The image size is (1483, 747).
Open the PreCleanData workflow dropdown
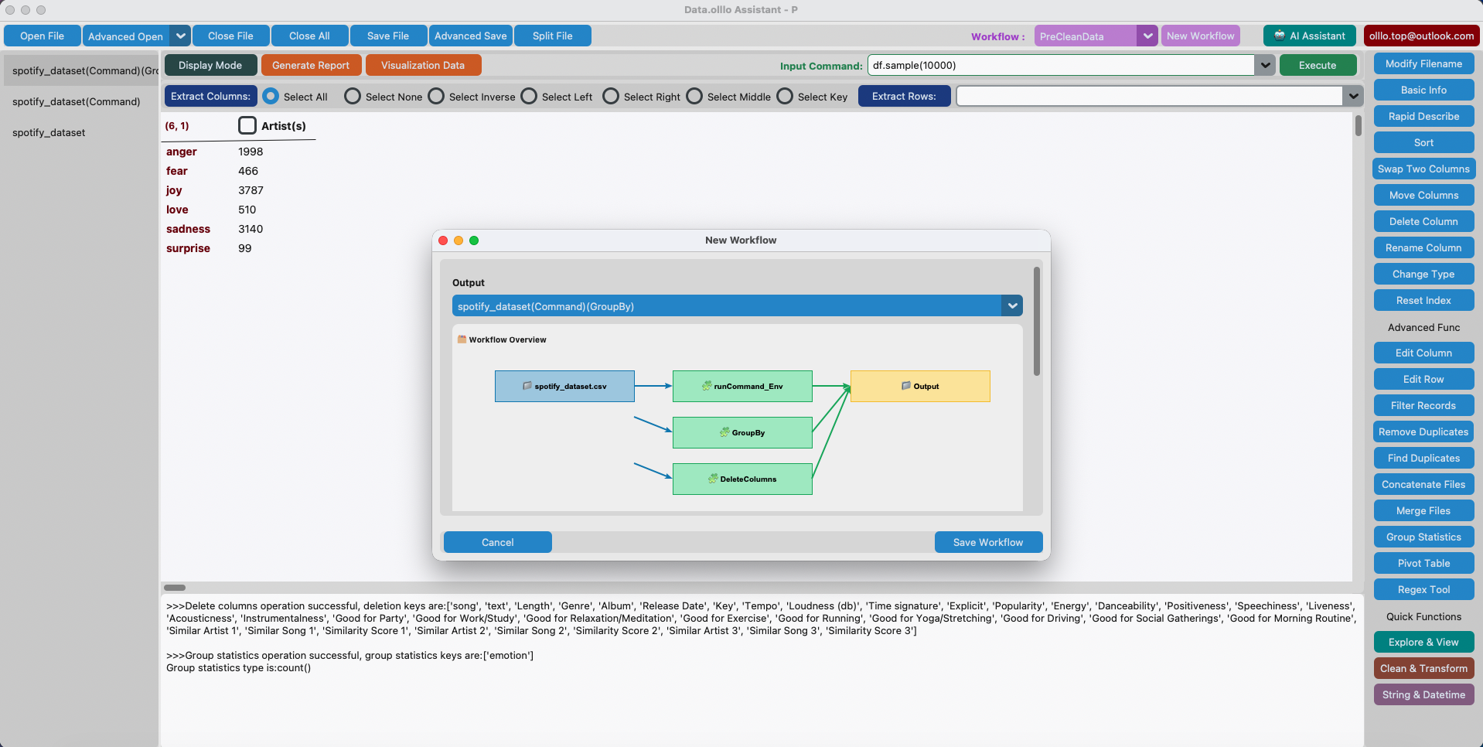(x=1147, y=36)
